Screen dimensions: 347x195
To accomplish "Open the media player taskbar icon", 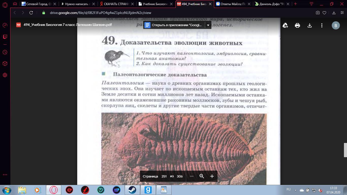I will pyautogui.click(x=37, y=190).
